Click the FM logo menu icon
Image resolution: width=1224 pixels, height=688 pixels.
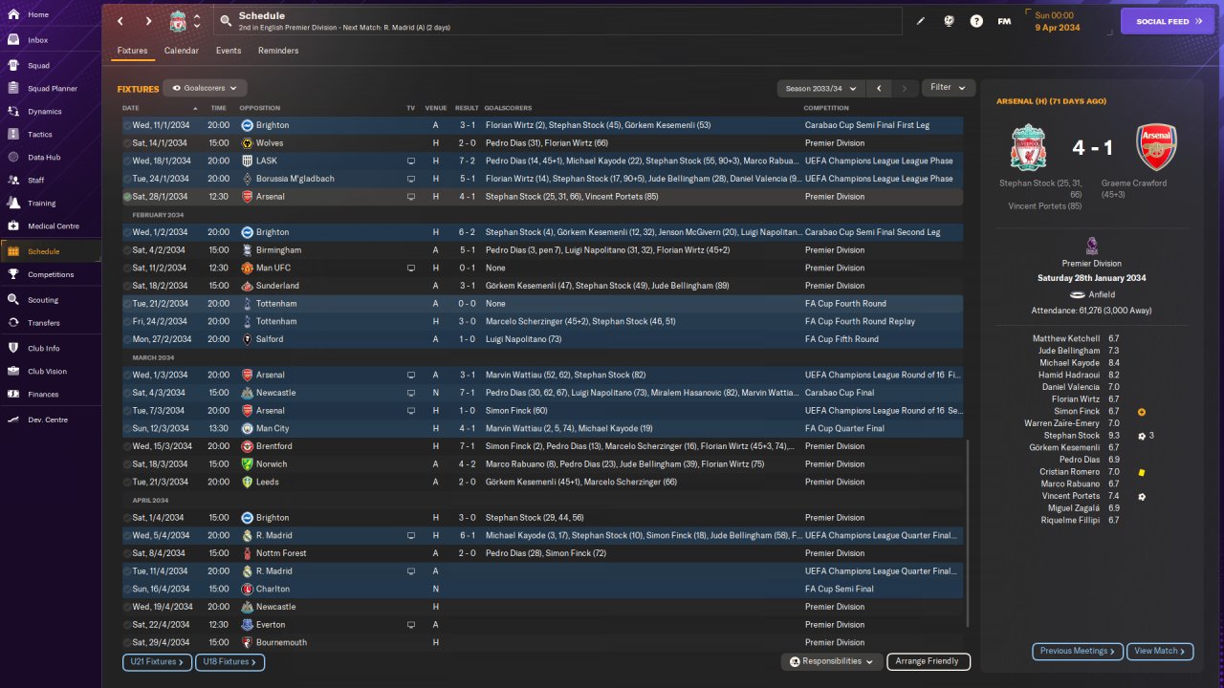click(1004, 21)
